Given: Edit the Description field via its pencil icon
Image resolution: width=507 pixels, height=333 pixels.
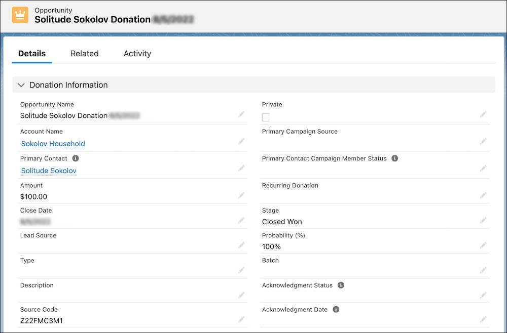Looking at the screenshot, I should (x=242, y=295).
